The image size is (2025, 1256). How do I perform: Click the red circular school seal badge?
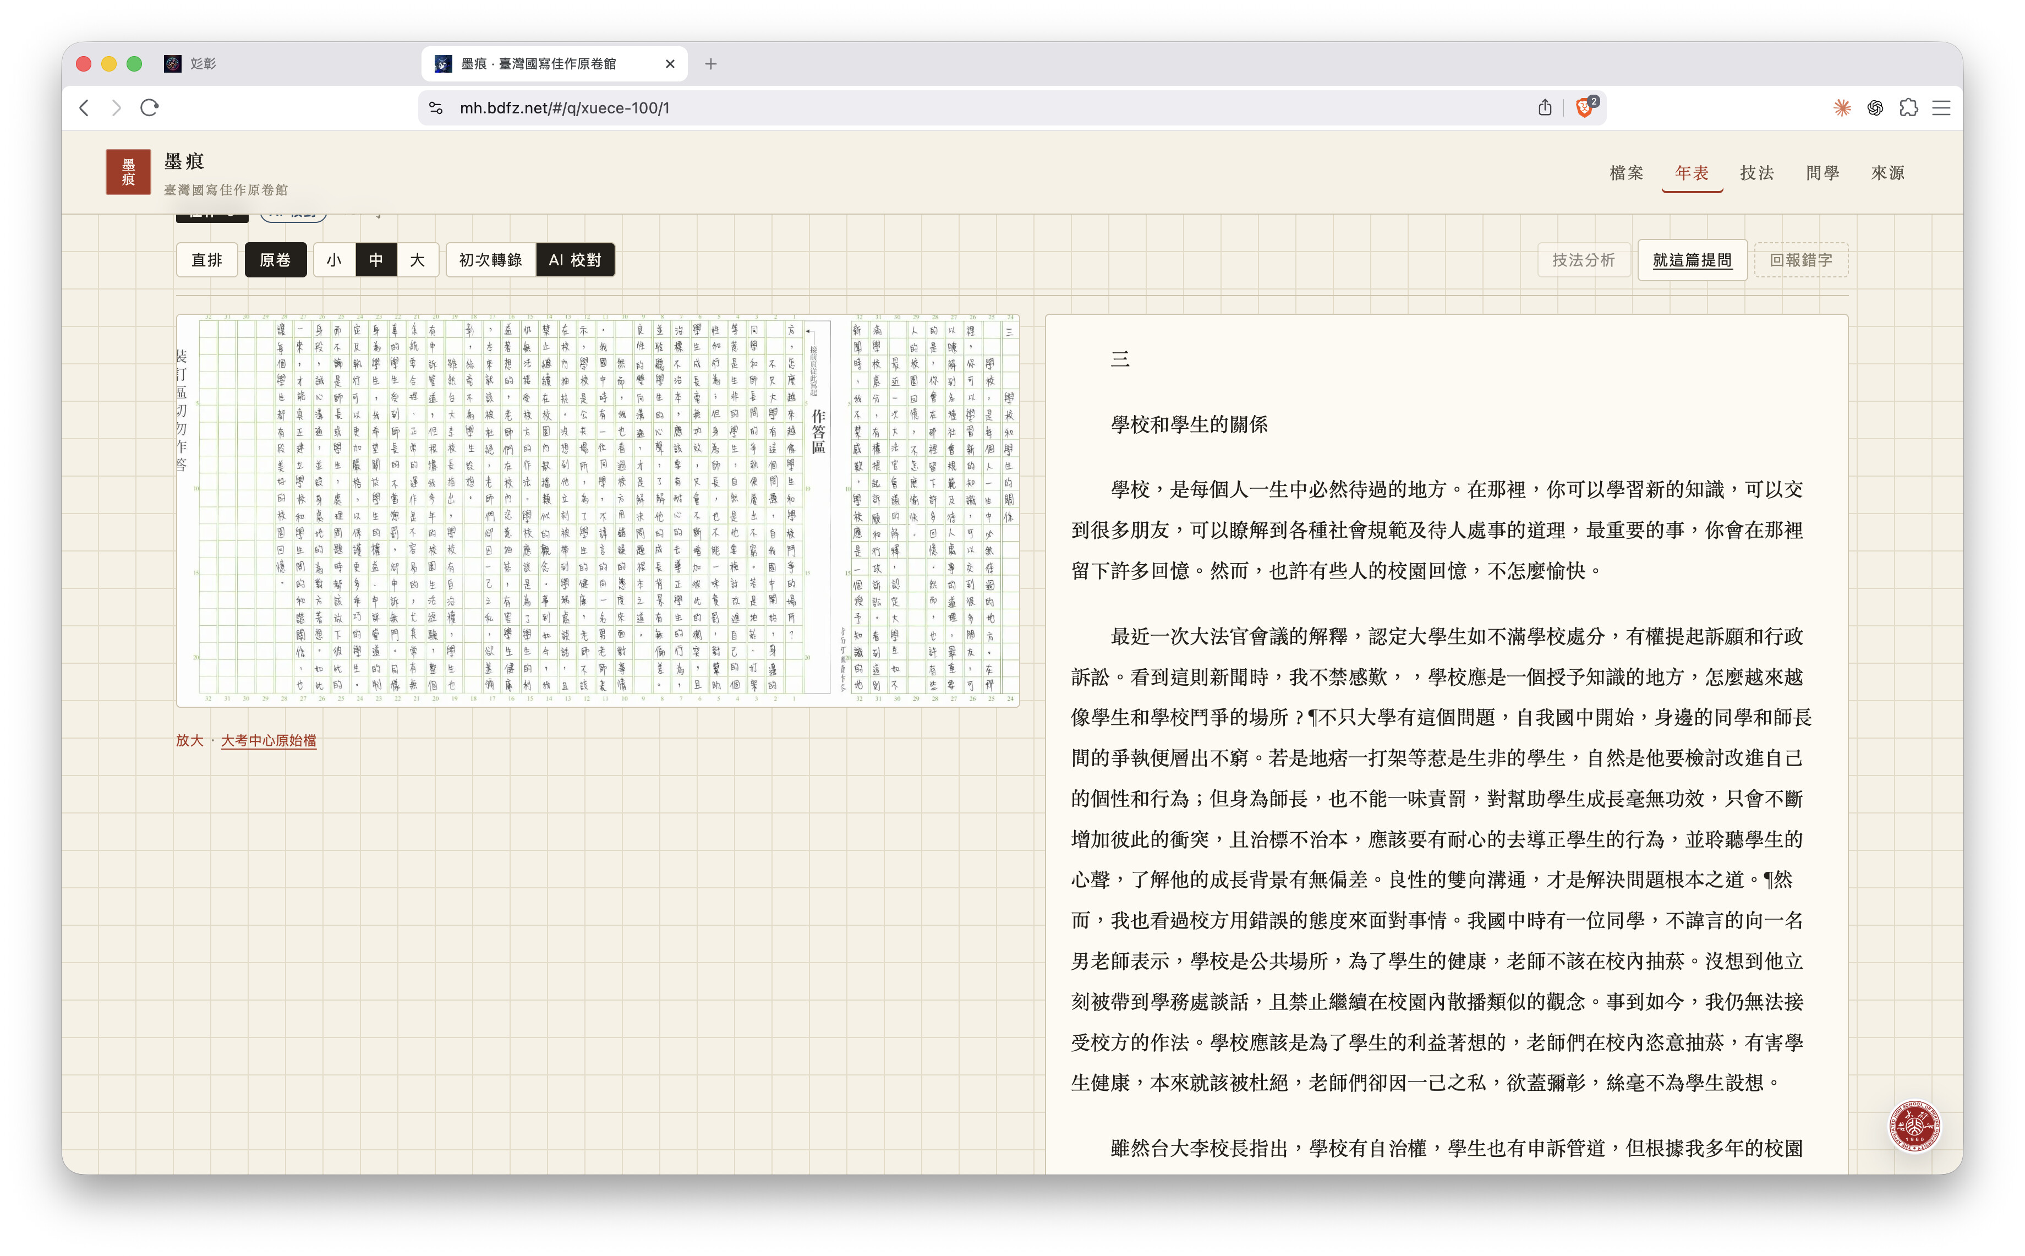pos(1914,1127)
